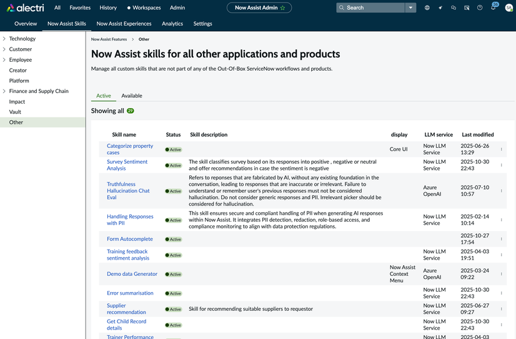
Task: Click the globe scope picker icon
Action: click(x=427, y=8)
